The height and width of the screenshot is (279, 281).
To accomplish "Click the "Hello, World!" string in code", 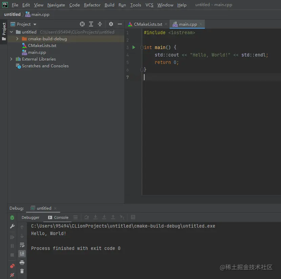I will (x=210, y=55).
